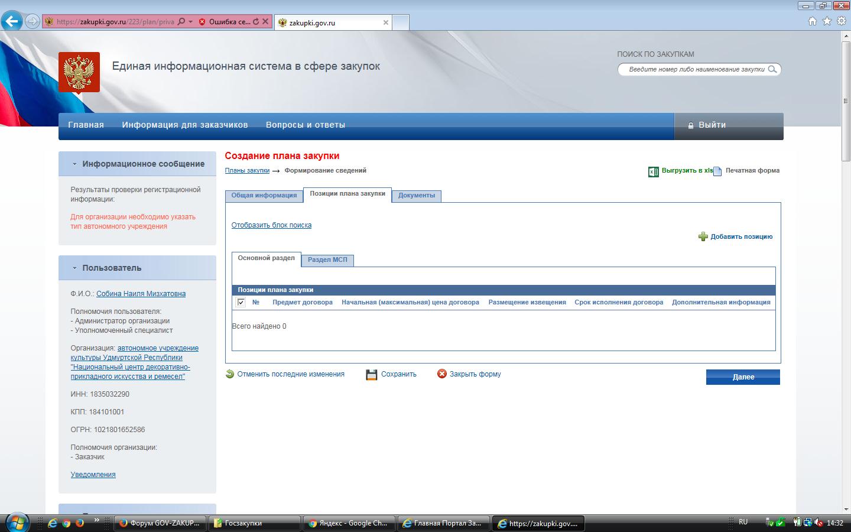The image size is (851, 532).
Task: Open the Отобразить блок поиска link
Action: (271, 225)
